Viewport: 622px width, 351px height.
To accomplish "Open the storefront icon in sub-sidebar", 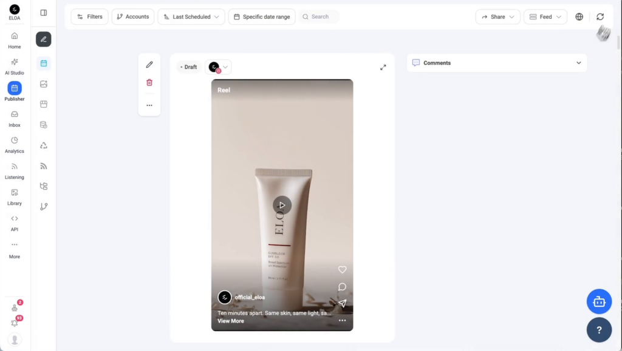I will pyautogui.click(x=44, y=104).
